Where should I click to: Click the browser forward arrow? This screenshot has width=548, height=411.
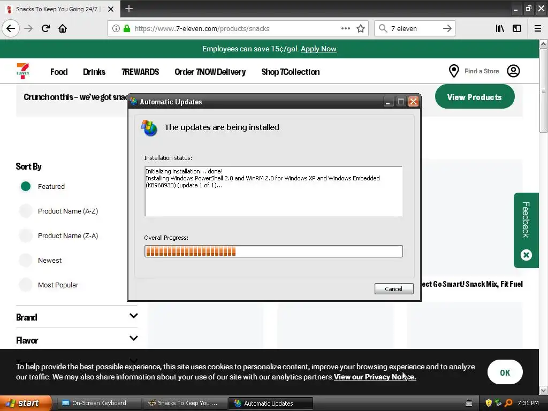coord(28,28)
